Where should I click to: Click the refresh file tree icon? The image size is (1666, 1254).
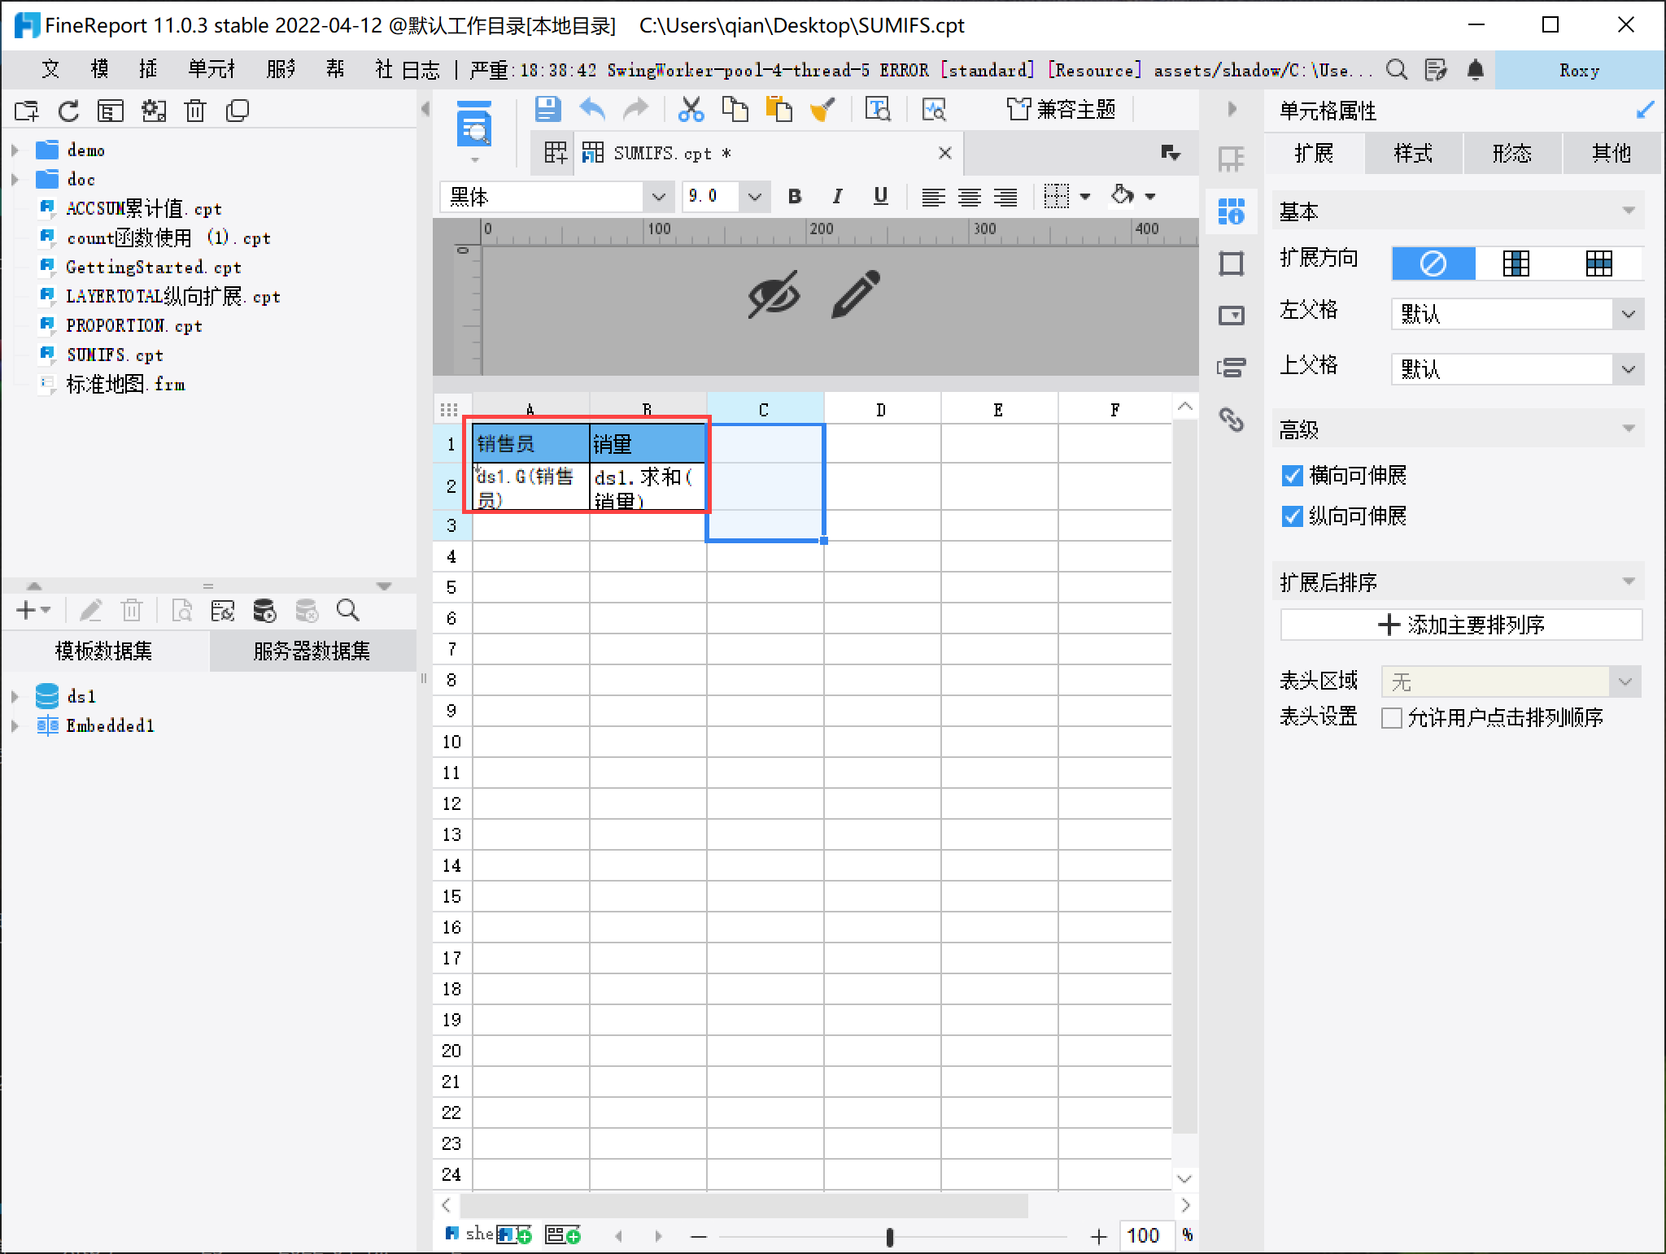68,111
